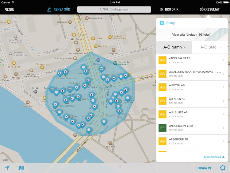Open HISTORIK search history
This screenshot has height=173, width=230.
[169, 10]
